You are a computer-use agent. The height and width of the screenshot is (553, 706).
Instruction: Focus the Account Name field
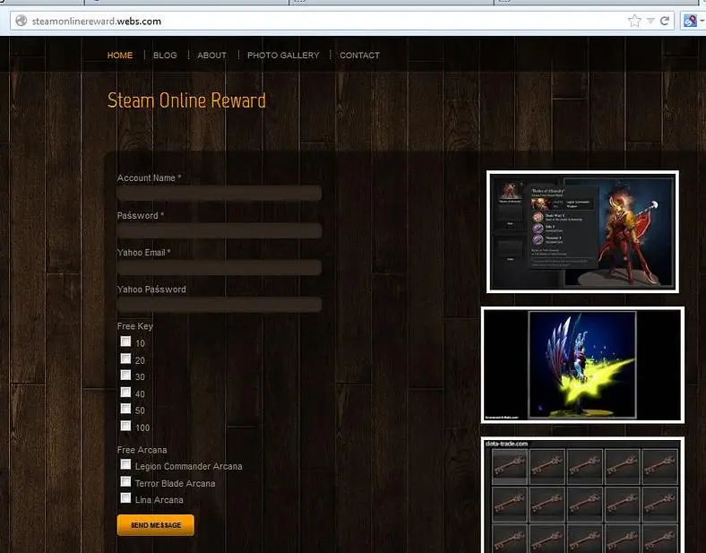(x=220, y=194)
